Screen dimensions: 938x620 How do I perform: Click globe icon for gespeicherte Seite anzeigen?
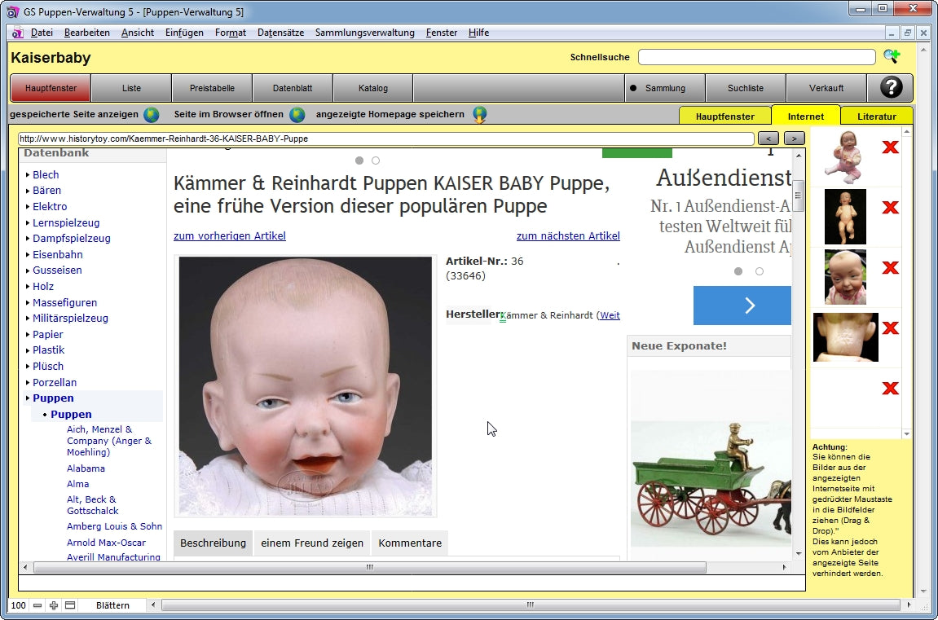152,115
